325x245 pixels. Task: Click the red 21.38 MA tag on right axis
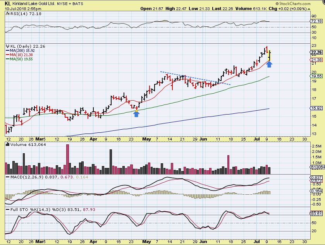(x=316, y=60)
